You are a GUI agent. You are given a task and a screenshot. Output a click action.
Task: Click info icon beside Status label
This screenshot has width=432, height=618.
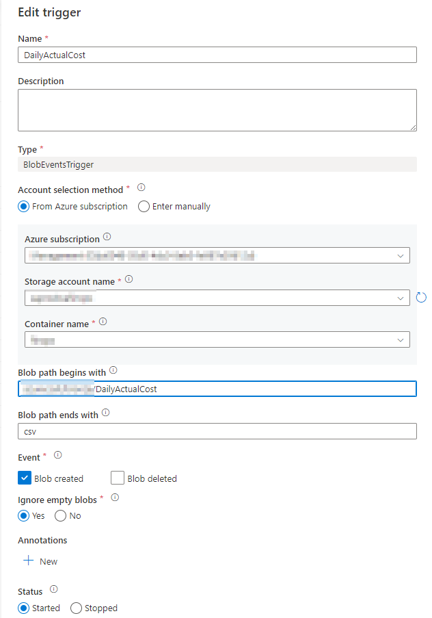click(x=54, y=589)
